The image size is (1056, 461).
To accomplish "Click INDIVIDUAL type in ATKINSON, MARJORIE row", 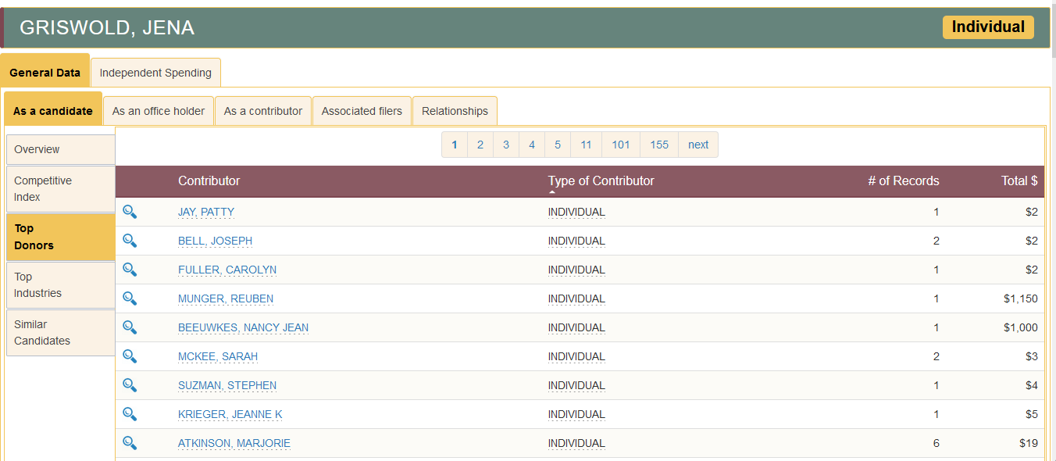I will 576,443.
